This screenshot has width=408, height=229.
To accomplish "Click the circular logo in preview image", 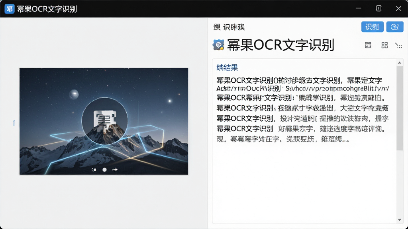I will [105, 121].
